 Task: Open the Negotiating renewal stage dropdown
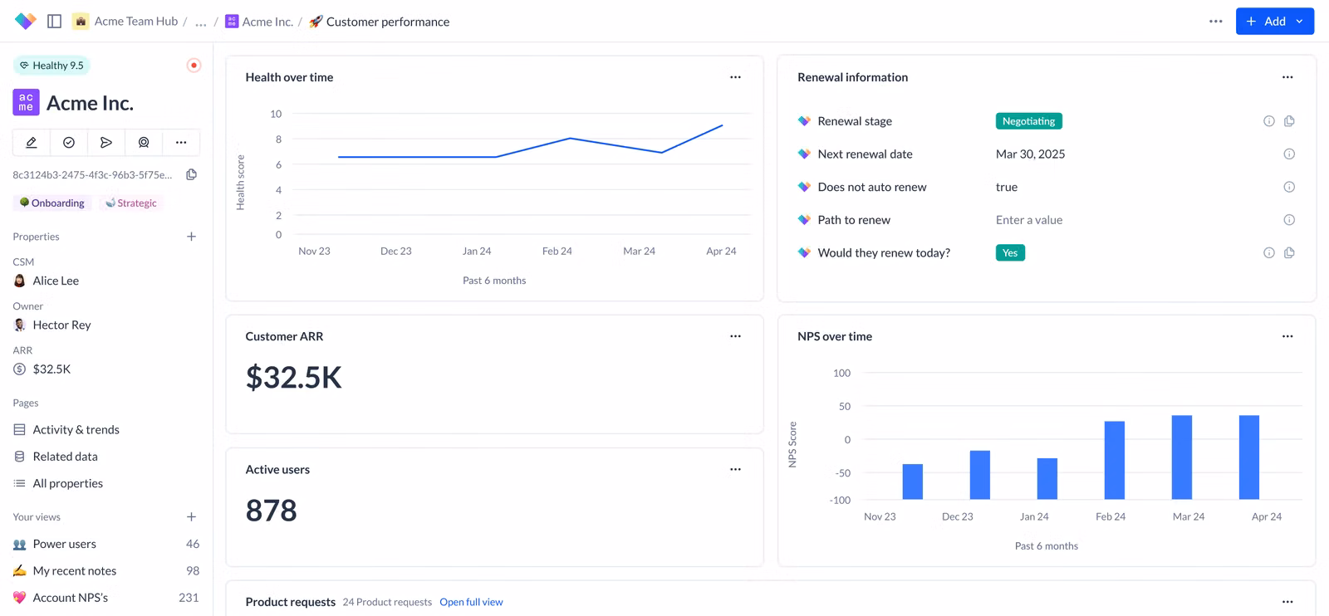point(1028,121)
